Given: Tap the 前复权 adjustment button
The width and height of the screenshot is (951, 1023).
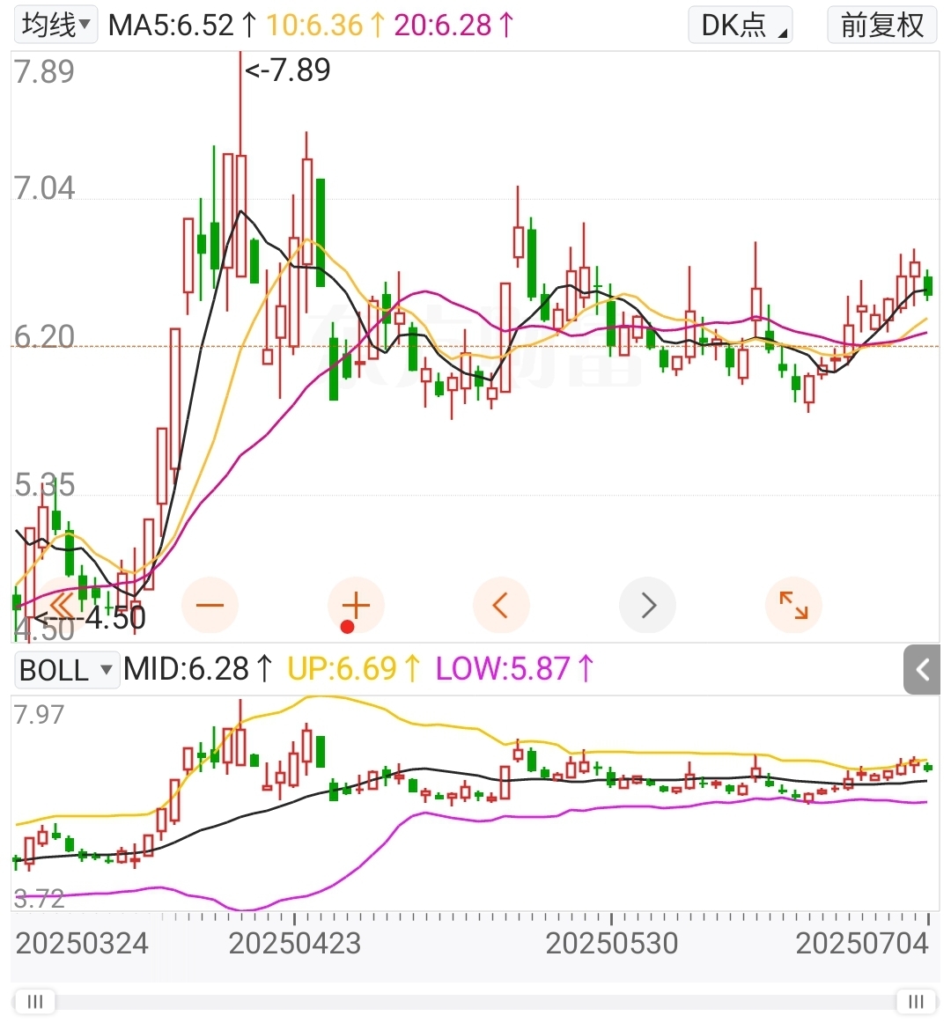Looking at the screenshot, I should coord(881,25).
